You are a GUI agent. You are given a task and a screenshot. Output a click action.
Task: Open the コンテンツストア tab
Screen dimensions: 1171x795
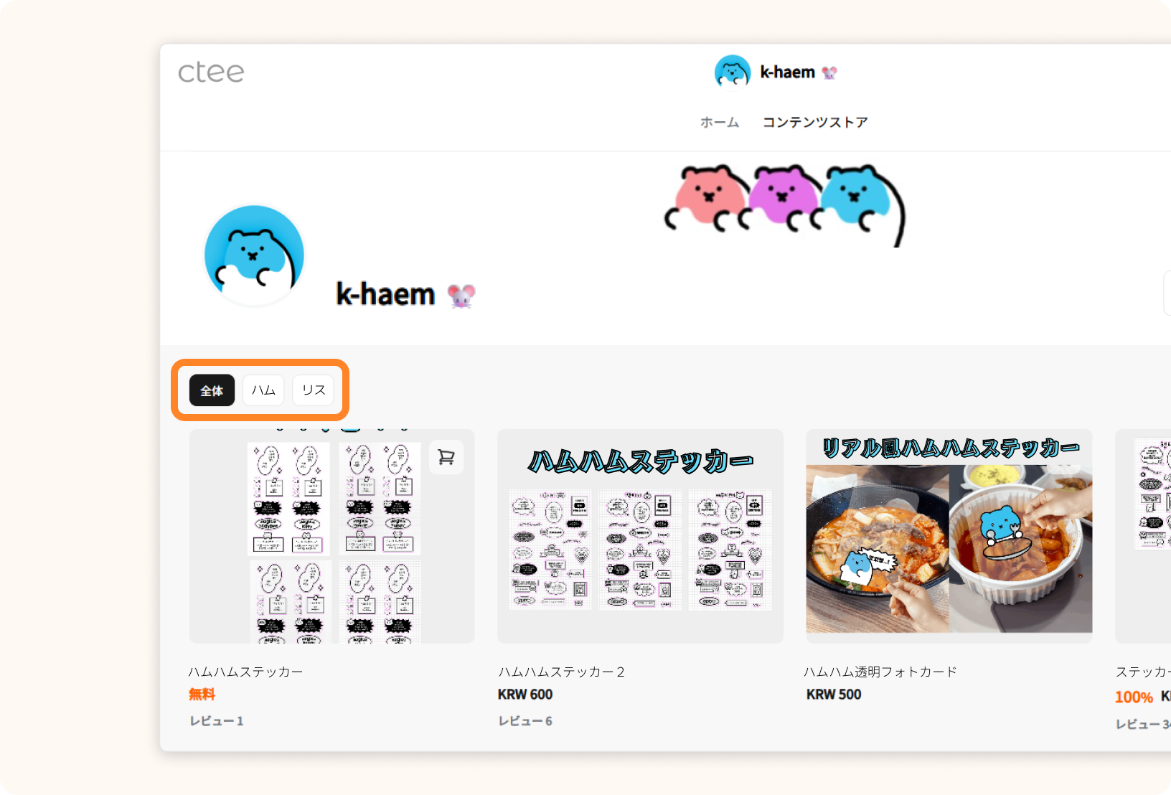pos(815,123)
